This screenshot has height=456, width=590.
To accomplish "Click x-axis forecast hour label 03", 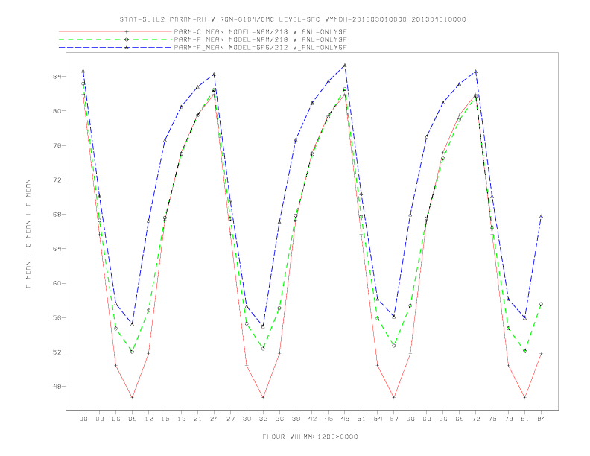I will (99, 419).
